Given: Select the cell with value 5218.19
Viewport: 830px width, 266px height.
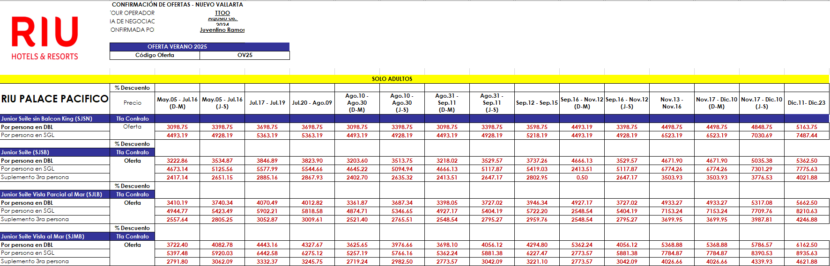Looking at the screenshot, I should point(537,136).
